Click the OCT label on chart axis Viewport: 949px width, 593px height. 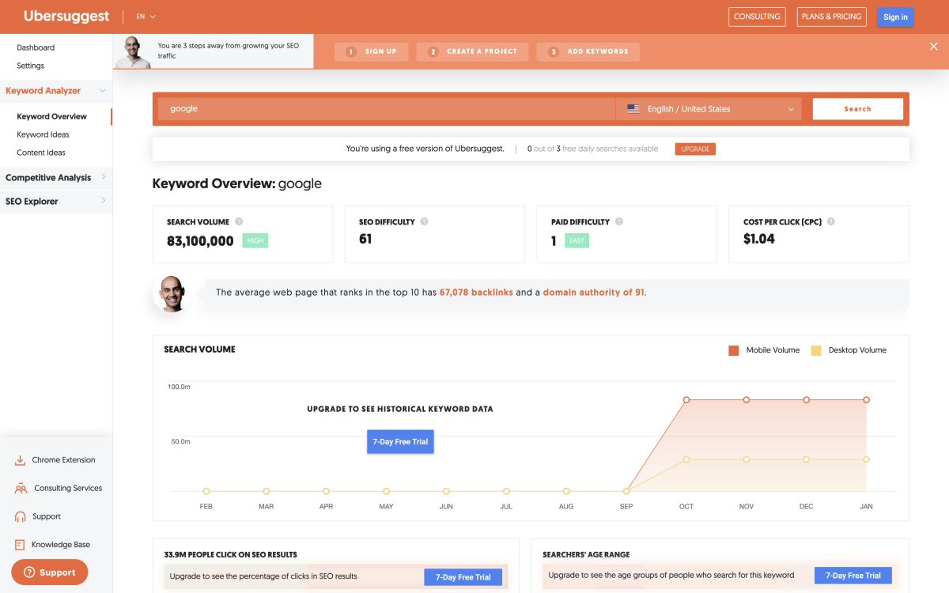(686, 506)
